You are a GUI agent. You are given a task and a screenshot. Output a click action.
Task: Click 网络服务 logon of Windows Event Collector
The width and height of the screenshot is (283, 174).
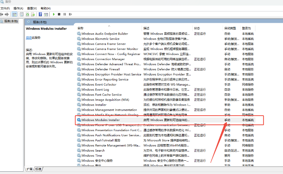(248, 84)
